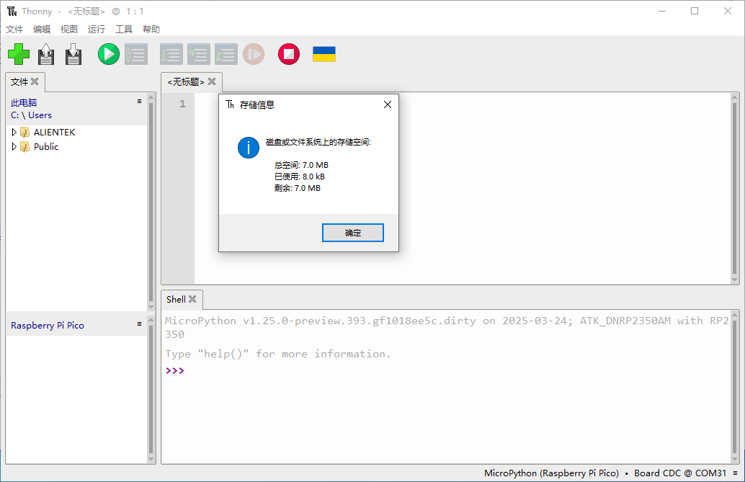The height and width of the screenshot is (482, 745).
Task: Close the <无标题> editor tab
Action: tap(212, 81)
